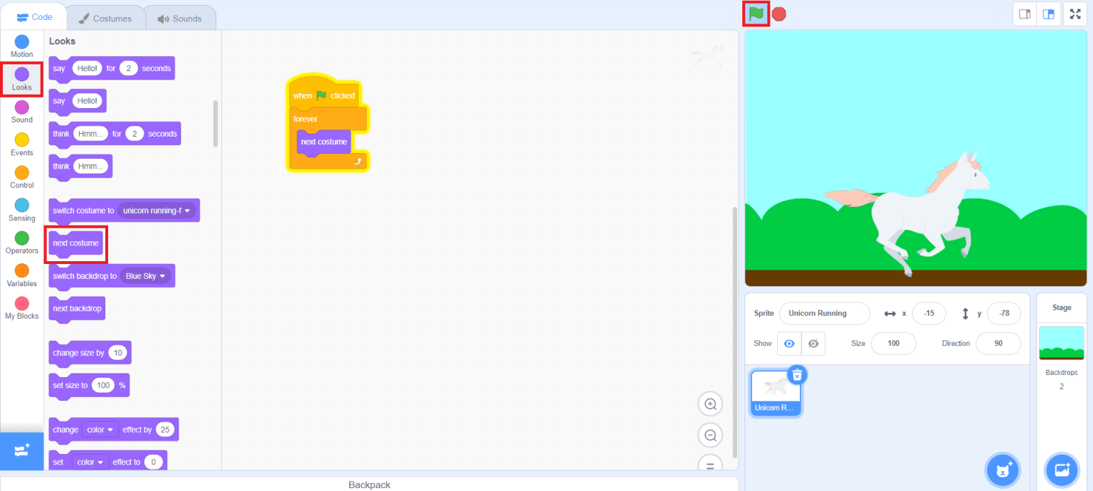Image resolution: width=1093 pixels, height=491 pixels.
Task: Open the Backpack panel
Action: (369, 485)
